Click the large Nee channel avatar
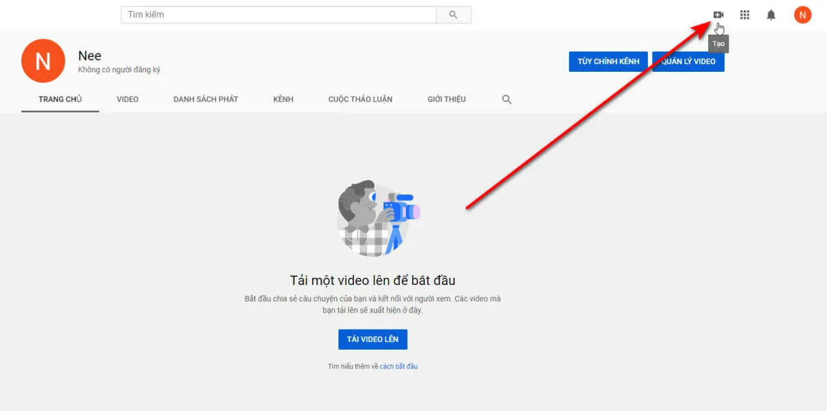 pyautogui.click(x=43, y=61)
